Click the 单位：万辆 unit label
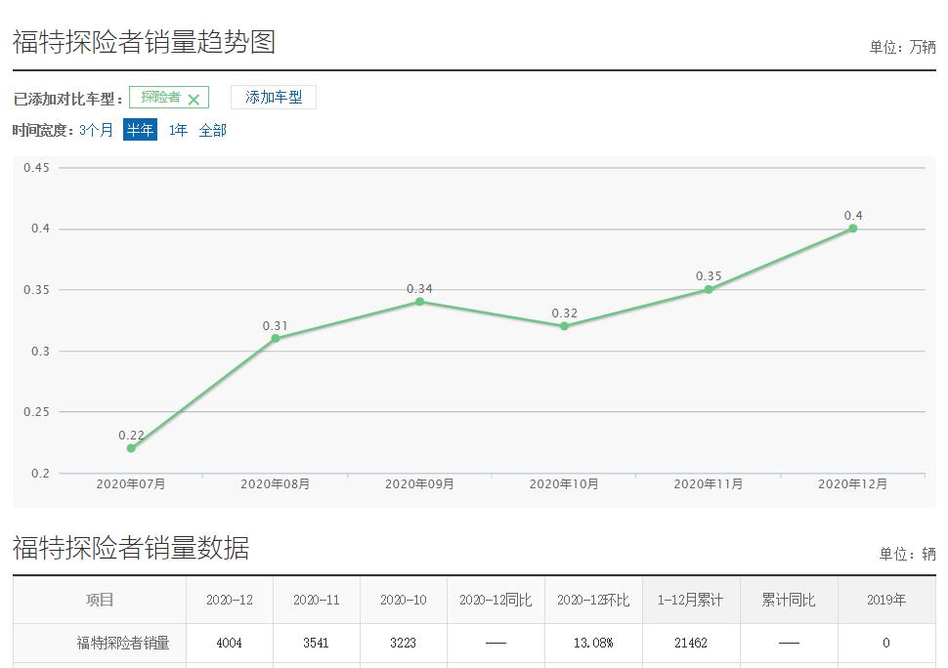This screenshot has height=668, width=948. (903, 47)
